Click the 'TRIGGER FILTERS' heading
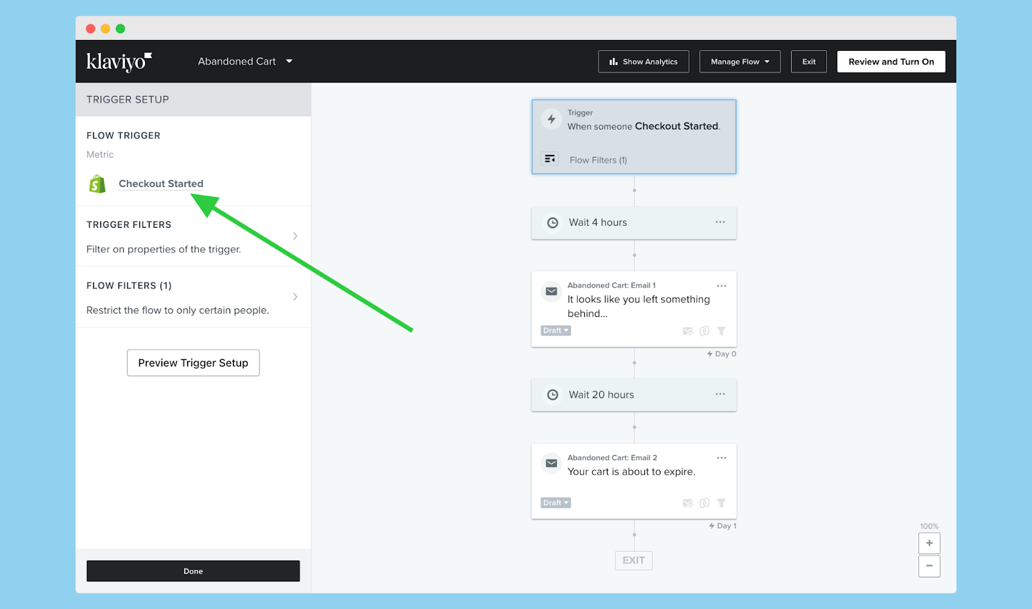The height and width of the screenshot is (609, 1032). [x=129, y=225]
